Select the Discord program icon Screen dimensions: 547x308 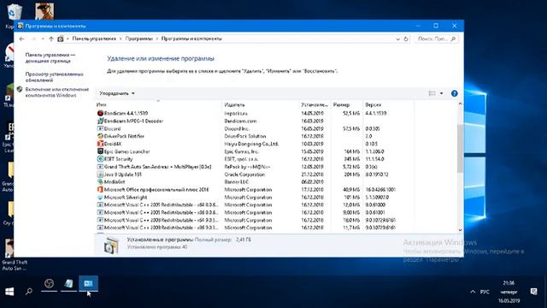click(100, 128)
